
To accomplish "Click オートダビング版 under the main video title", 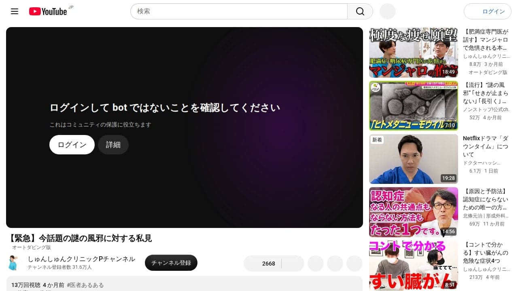I will [32, 247].
